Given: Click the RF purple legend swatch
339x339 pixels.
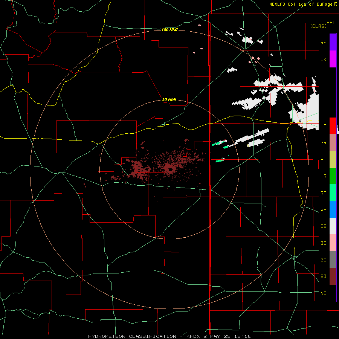Looking at the screenshot, I should [333, 42].
